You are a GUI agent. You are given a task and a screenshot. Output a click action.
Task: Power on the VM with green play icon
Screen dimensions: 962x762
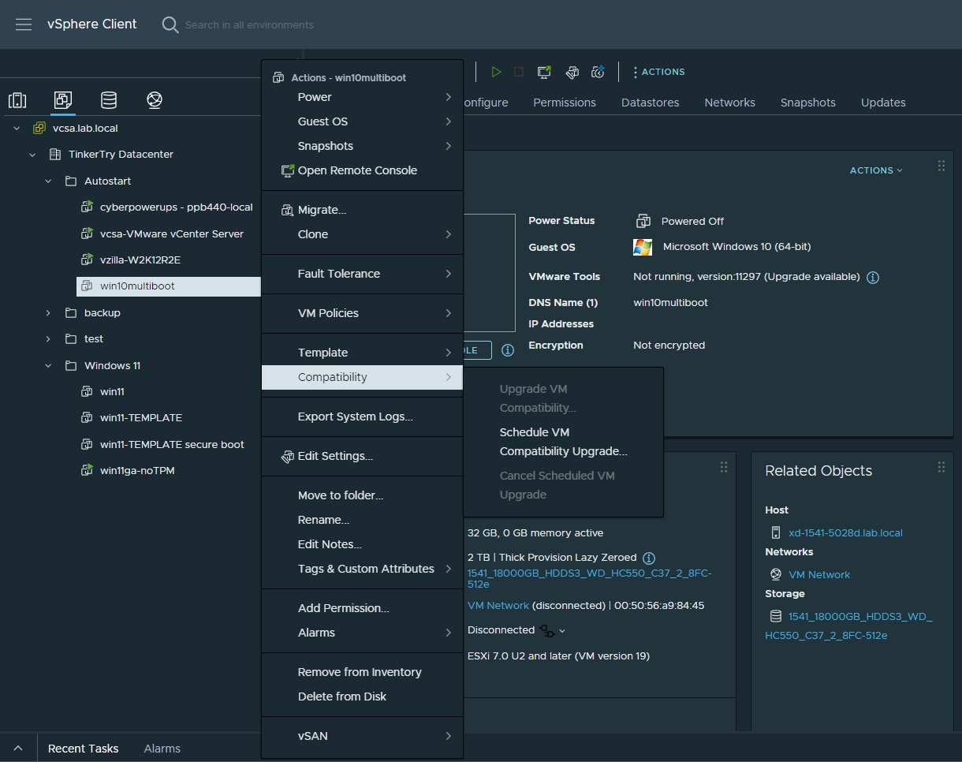[496, 72]
